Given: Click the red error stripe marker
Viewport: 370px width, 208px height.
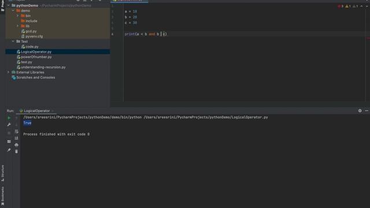Looking at the screenshot, I should [x=368, y=38].
